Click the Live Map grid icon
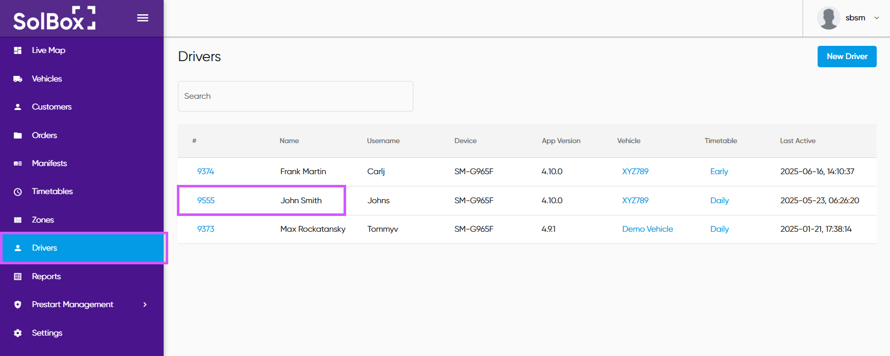The width and height of the screenshot is (890, 356). coord(18,50)
